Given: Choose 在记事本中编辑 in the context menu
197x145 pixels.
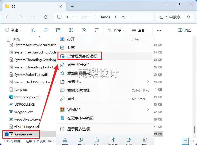Looking at the screenshot, I should point(105,118).
